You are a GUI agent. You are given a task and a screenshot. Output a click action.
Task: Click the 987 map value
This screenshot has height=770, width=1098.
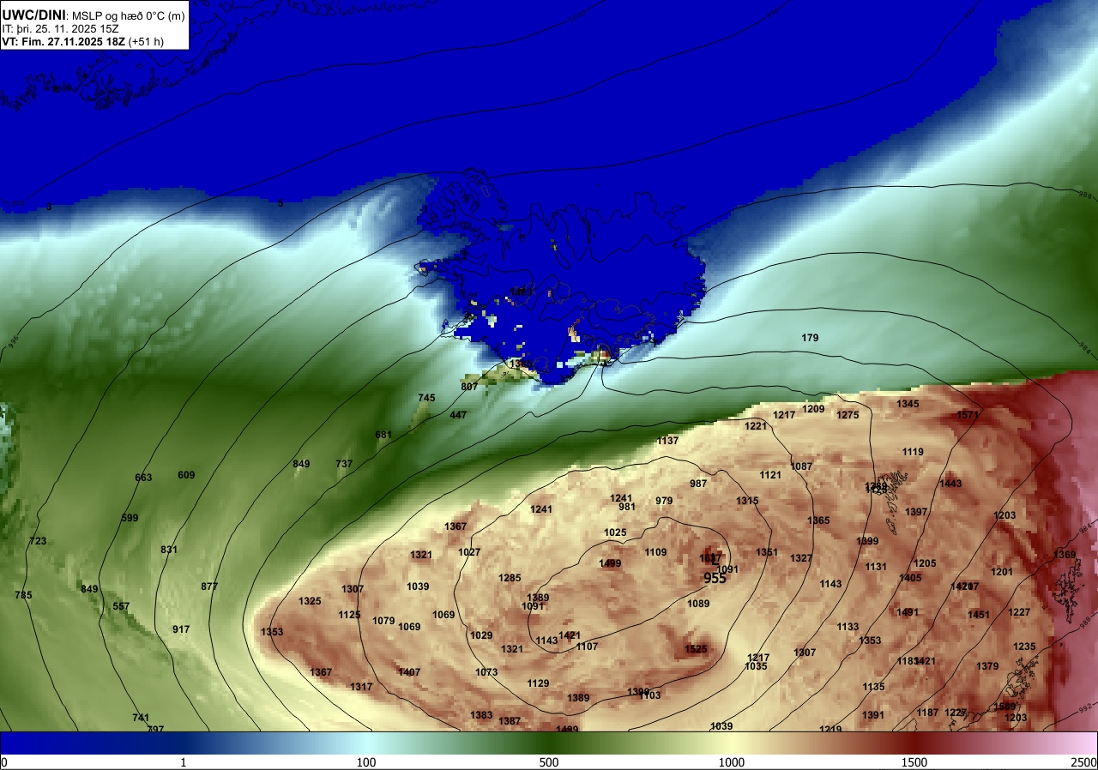pos(698,484)
